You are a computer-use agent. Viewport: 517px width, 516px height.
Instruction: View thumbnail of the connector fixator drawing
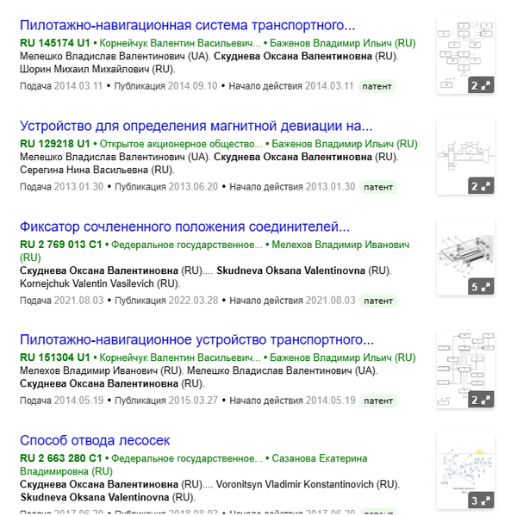(x=465, y=257)
